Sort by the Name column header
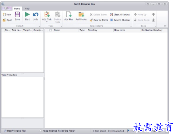The image size is (176, 138). tap(66, 30)
